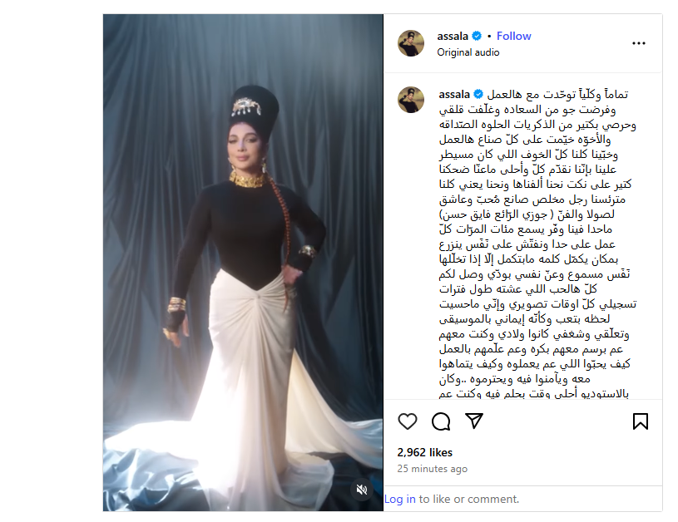Open the 25 minutes ago timestamp
The width and height of the screenshot is (678, 522).
(432, 469)
